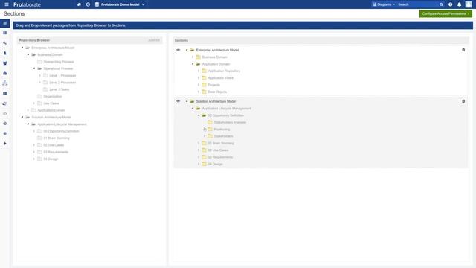The width and height of the screenshot is (476, 268).
Task: Collapse Application Domain in Sections panel
Action: tap(193, 64)
